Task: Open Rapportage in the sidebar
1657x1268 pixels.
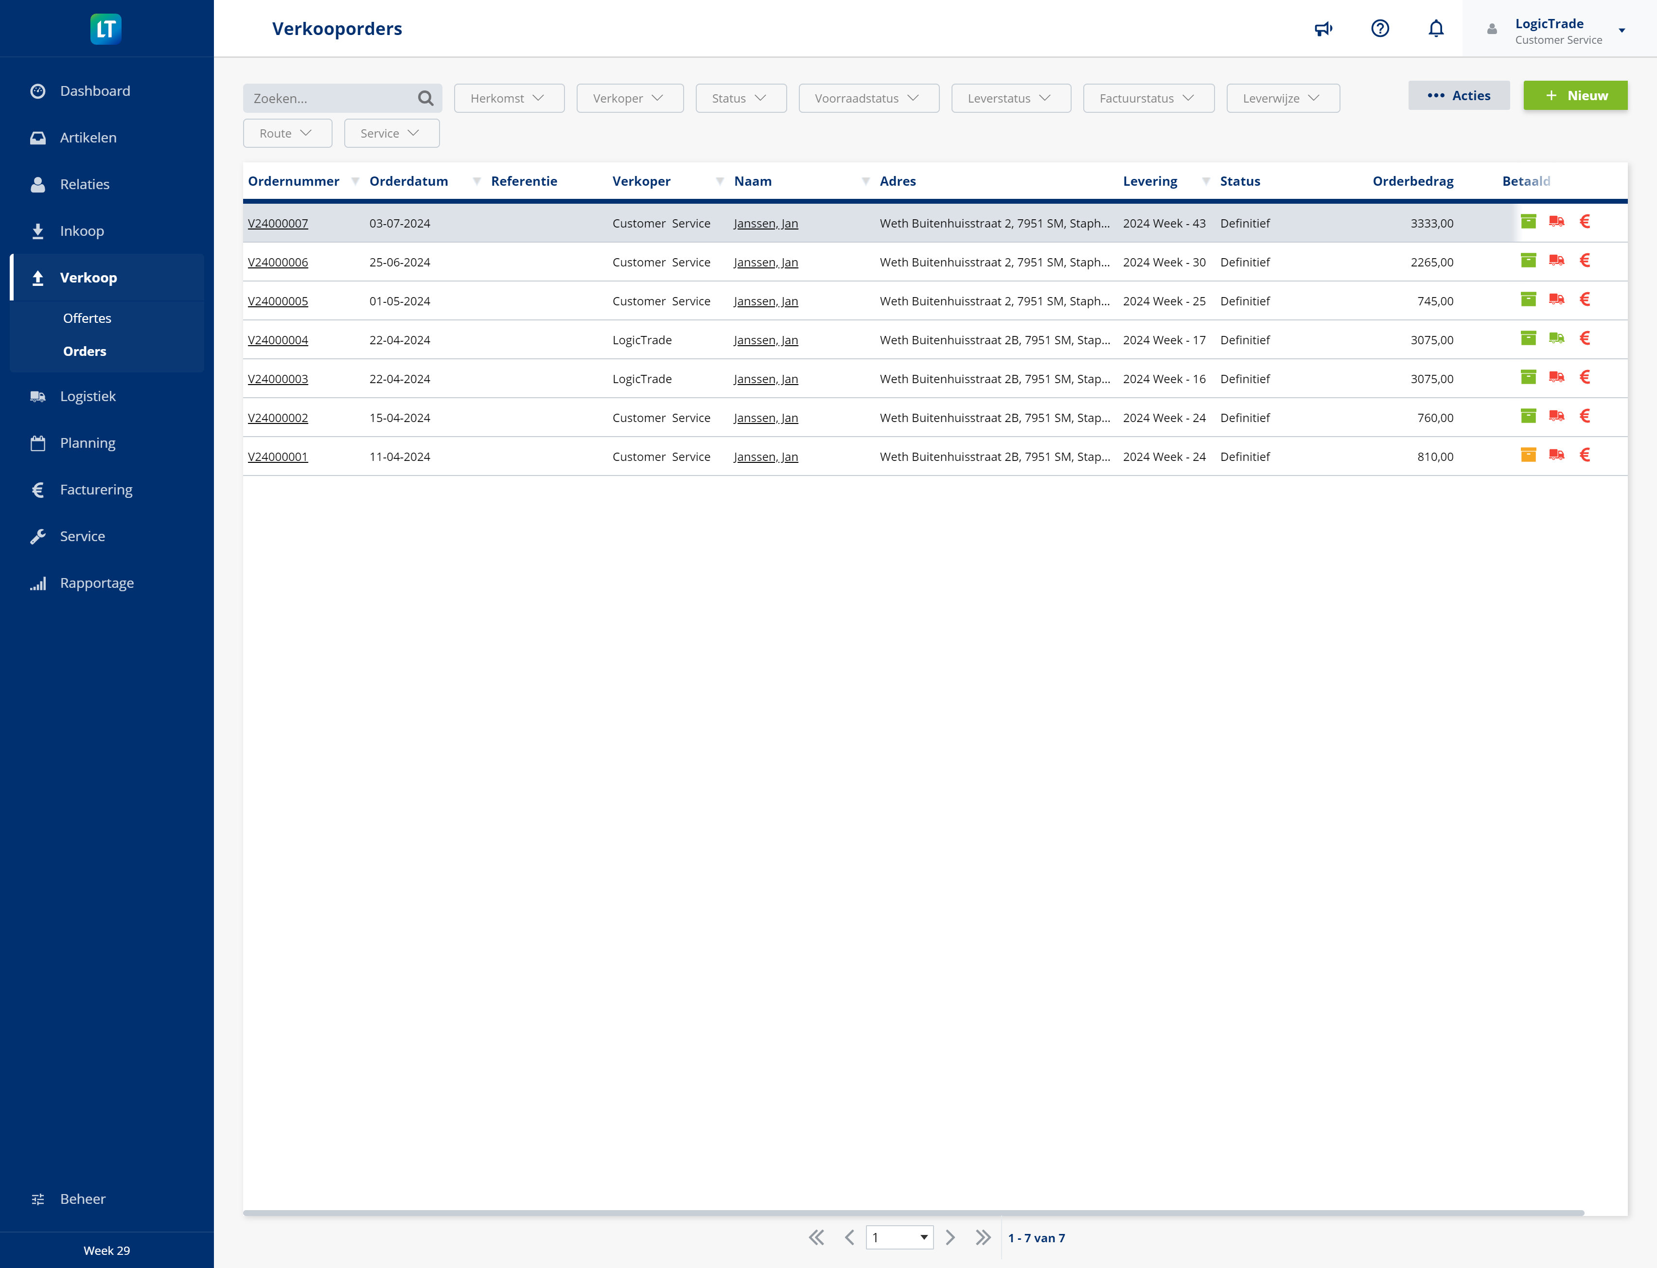Action: (97, 583)
